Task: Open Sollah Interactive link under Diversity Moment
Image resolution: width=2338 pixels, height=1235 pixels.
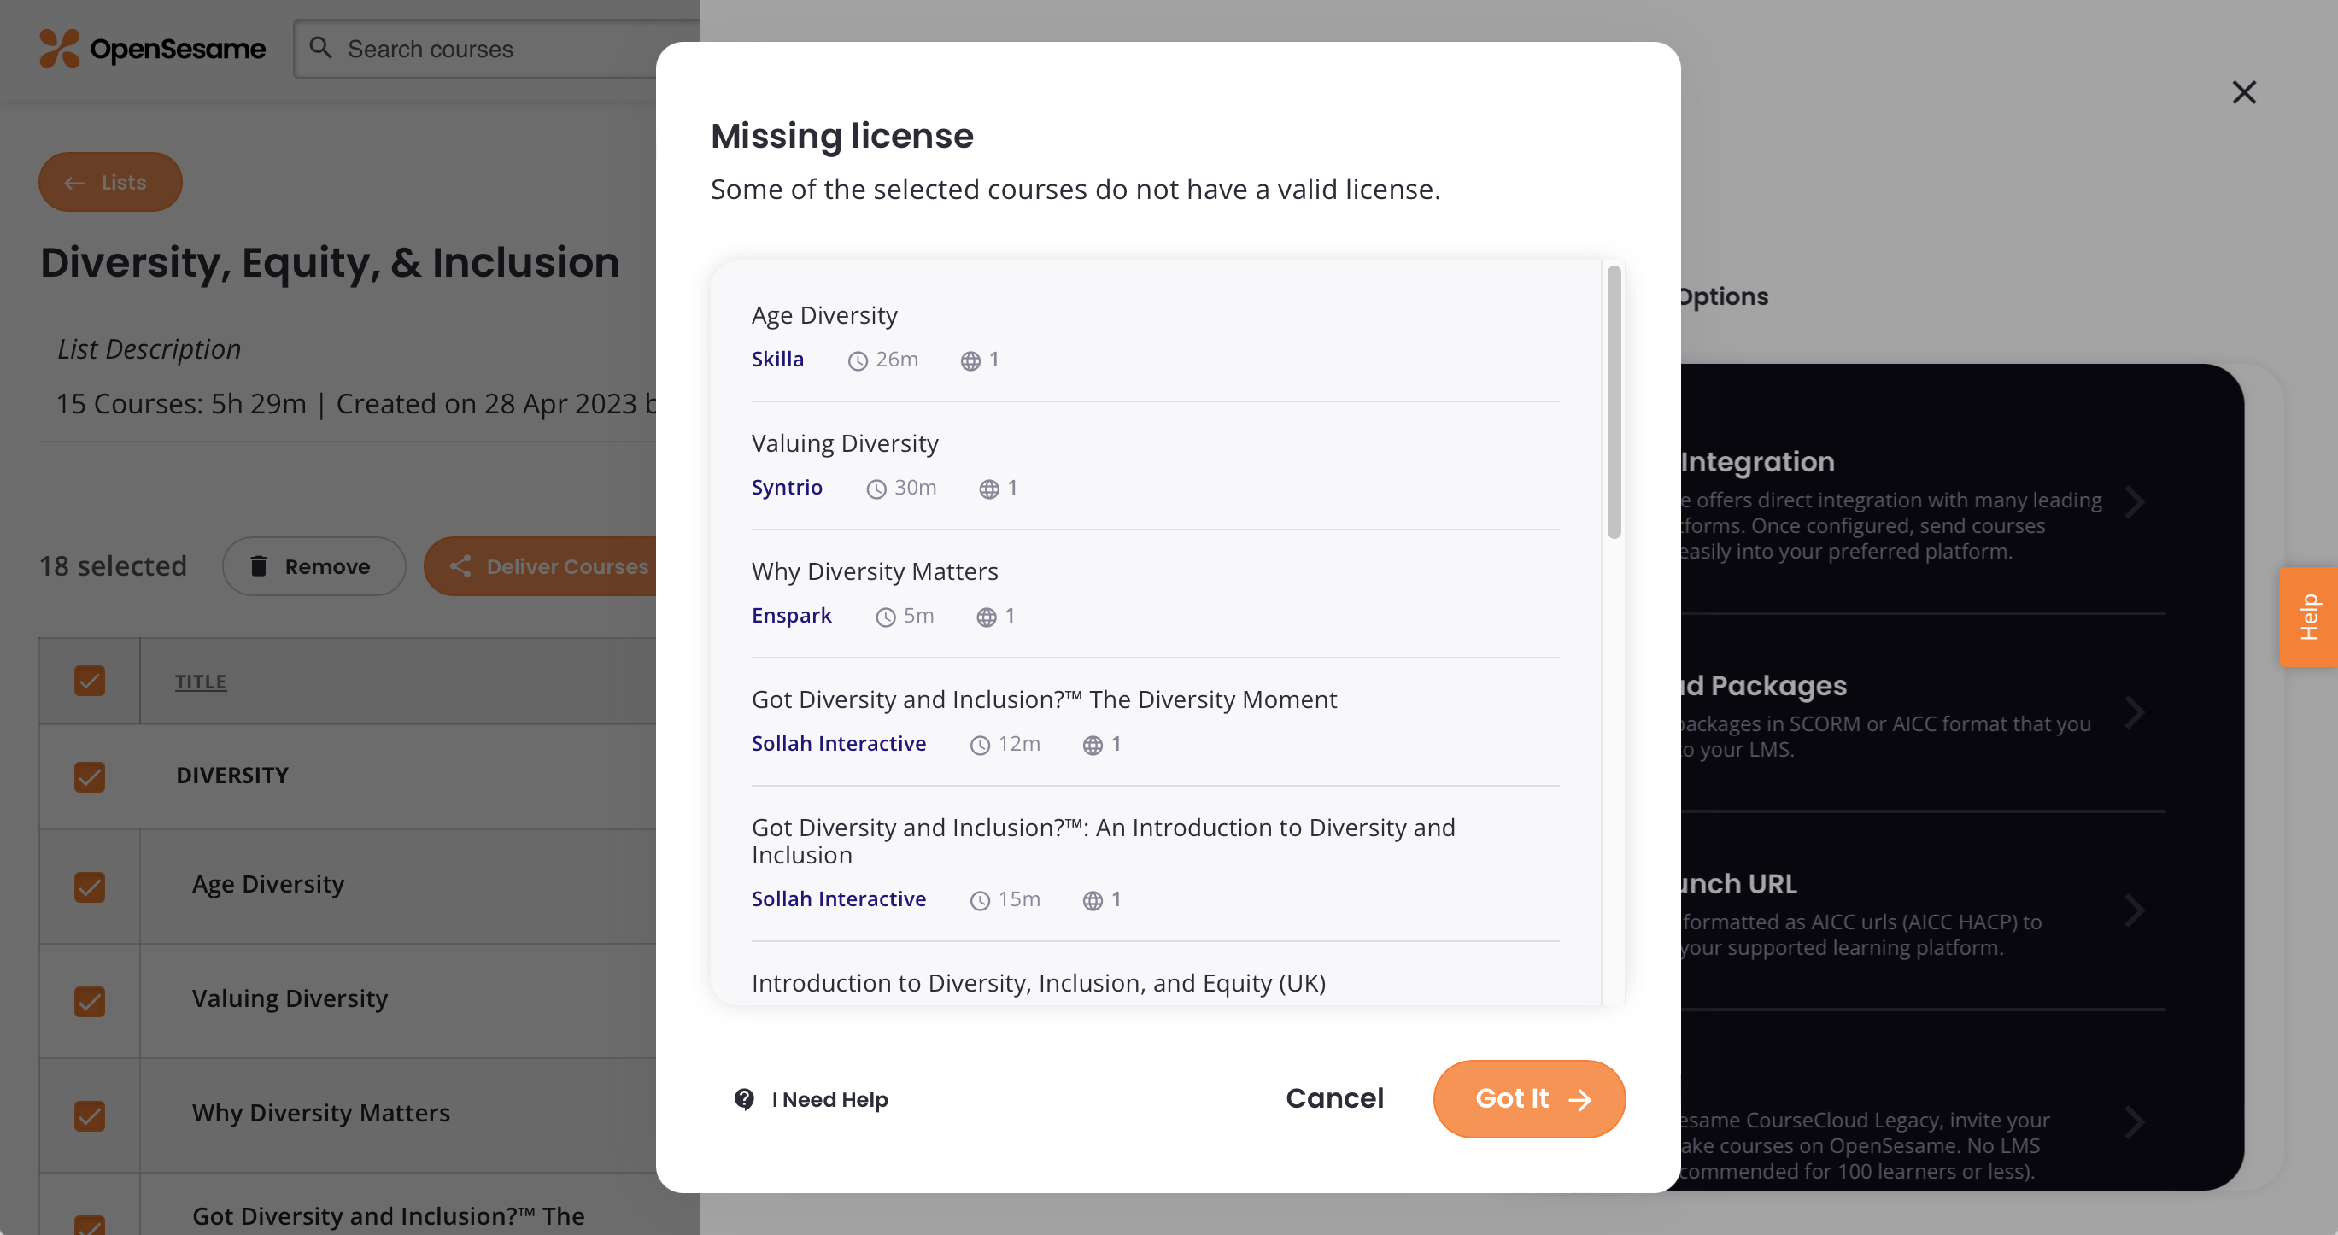Action: pos(839,742)
